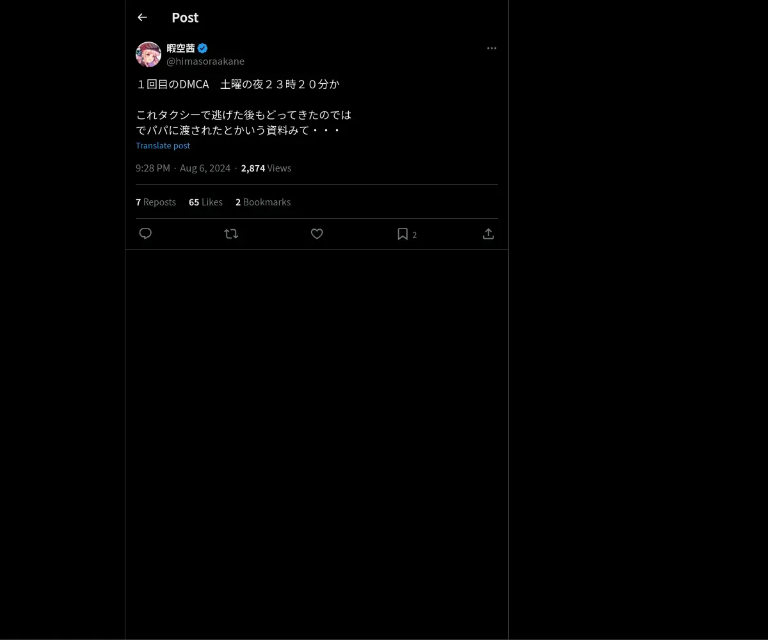Show the list of 7 Reposts
768x640 pixels.
pyautogui.click(x=156, y=202)
